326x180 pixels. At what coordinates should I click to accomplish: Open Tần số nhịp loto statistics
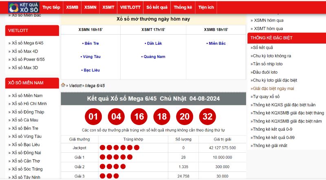pyautogui.click(x=268, y=64)
